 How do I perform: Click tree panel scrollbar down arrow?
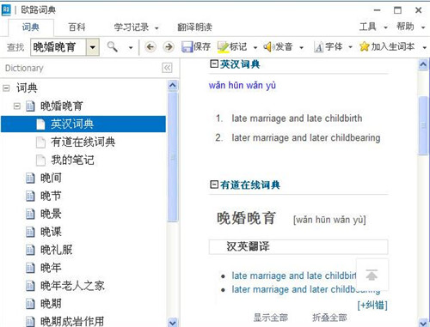pyautogui.click(x=173, y=322)
